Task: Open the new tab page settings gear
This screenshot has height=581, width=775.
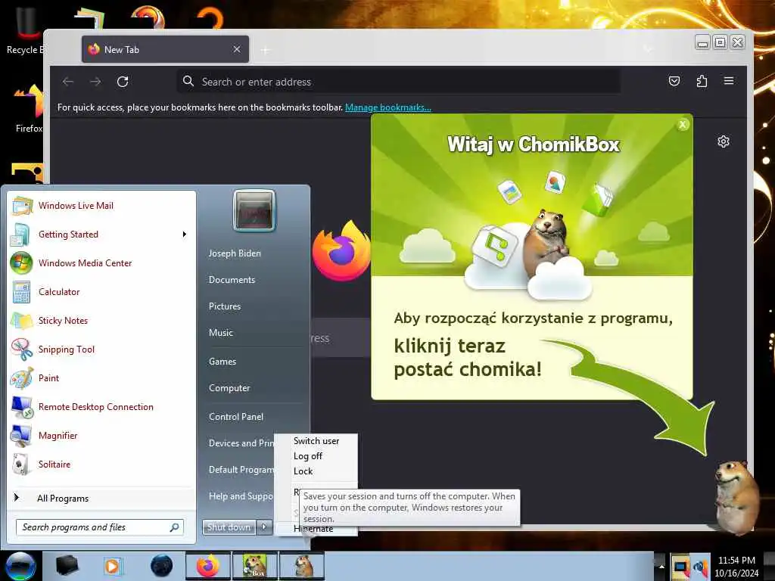Action: pos(723,141)
